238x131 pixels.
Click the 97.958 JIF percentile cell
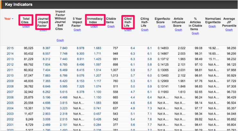point(232,70)
